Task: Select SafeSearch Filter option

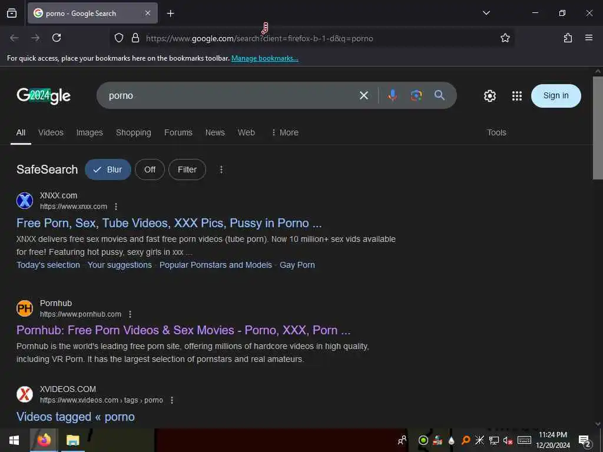Action: coord(187,169)
